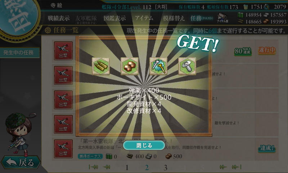Toggle the 発生中の任務 filter
This screenshot has width=288, height=173.
coord(19,53)
